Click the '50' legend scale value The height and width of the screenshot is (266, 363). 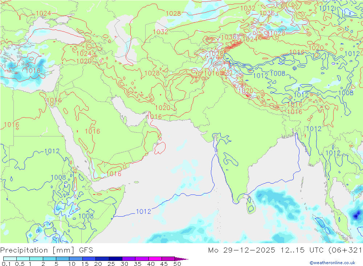(x=177, y=264)
